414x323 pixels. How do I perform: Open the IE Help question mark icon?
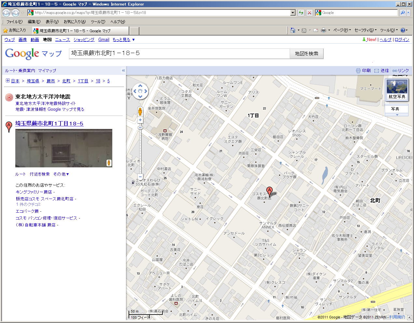click(x=403, y=30)
